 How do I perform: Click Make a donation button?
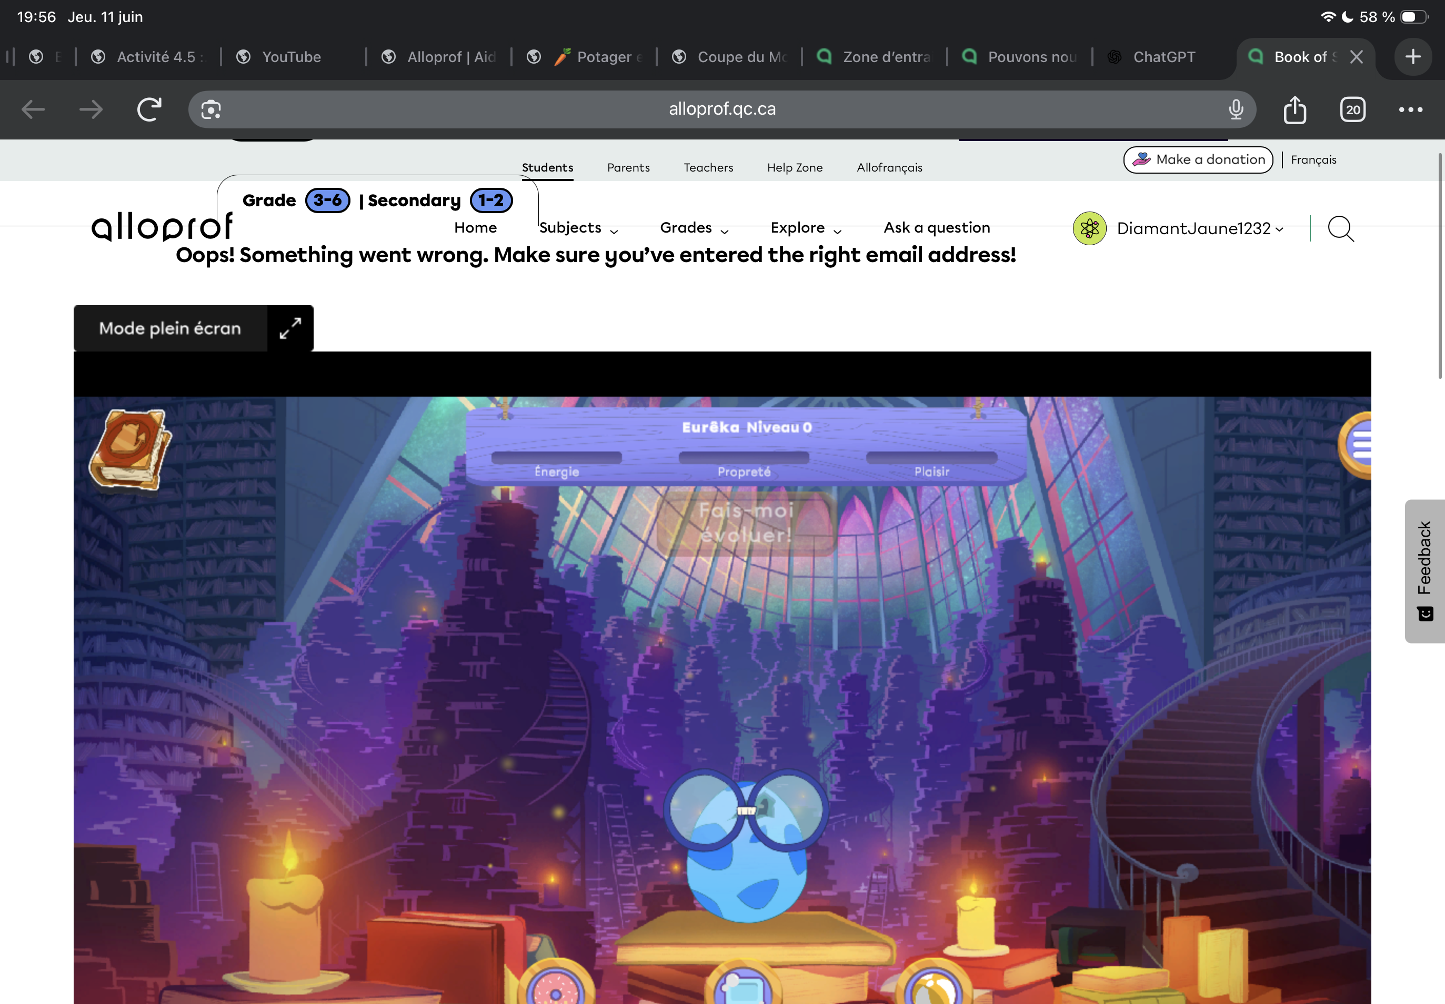[1198, 160]
